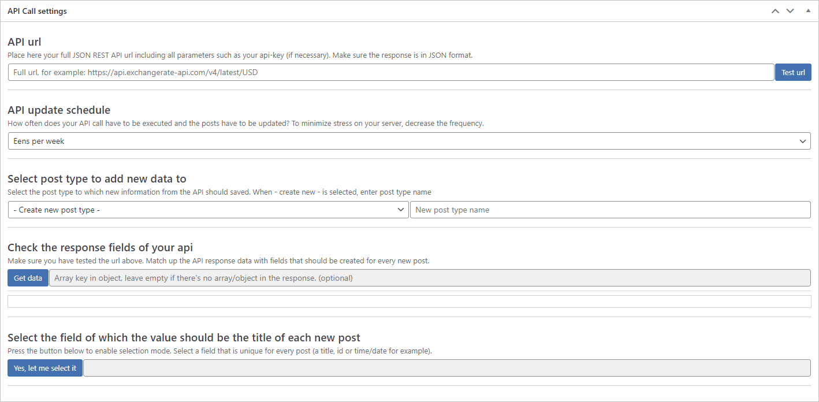The height and width of the screenshot is (402, 819).
Task: Move the API Call settings panel up
Action: coord(775,11)
